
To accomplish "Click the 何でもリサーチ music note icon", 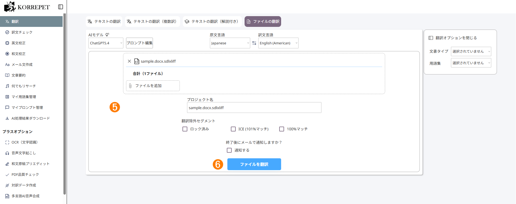I will 7,86.
